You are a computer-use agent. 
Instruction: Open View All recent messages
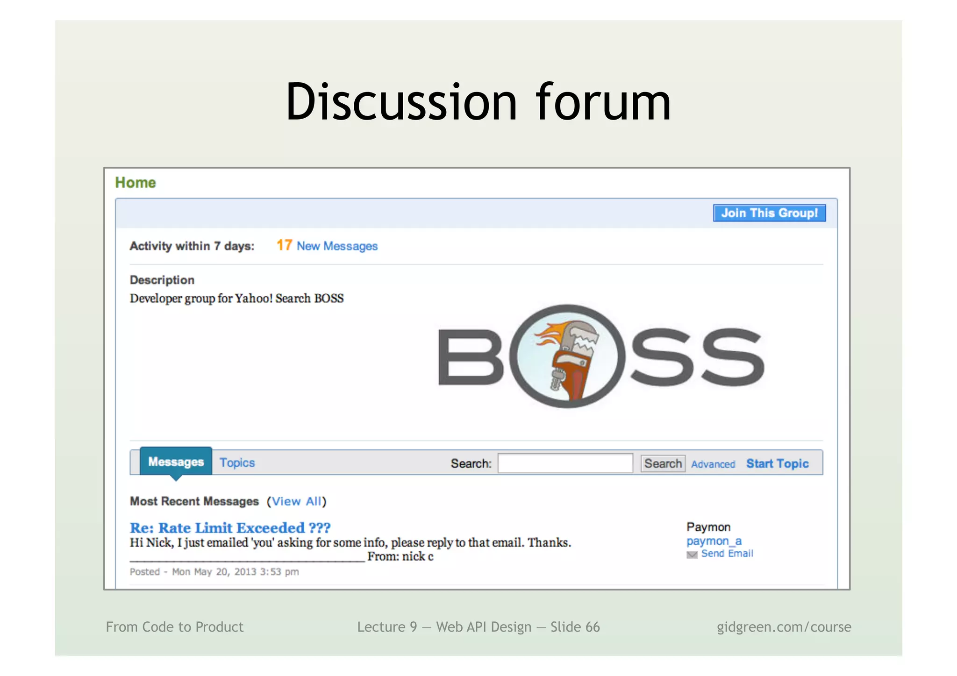(296, 501)
